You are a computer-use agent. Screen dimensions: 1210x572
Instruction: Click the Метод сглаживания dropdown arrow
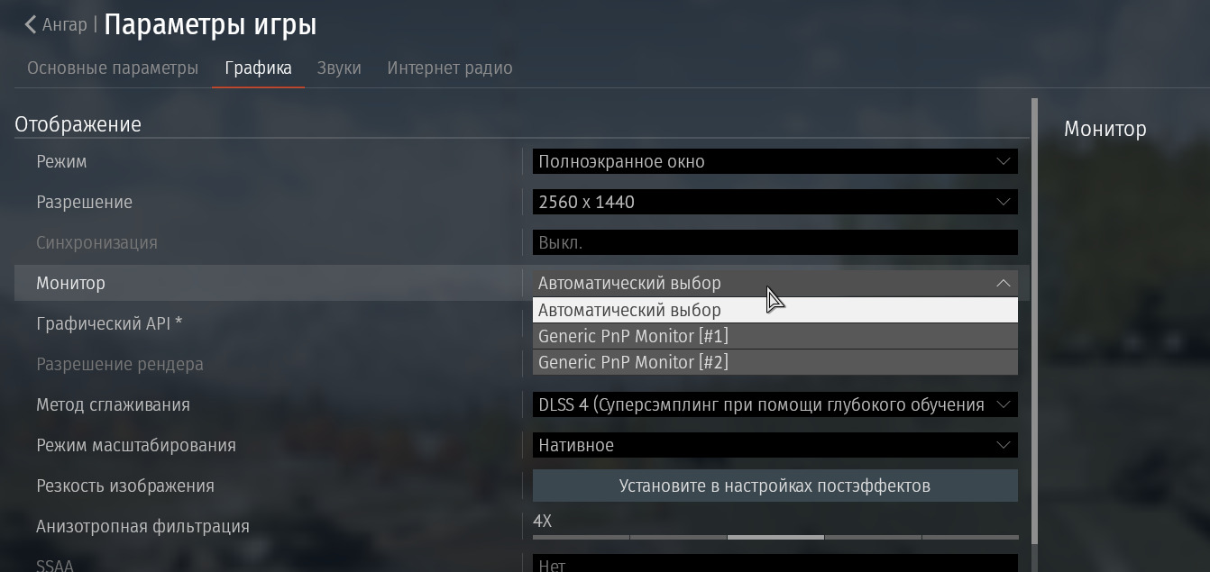pyautogui.click(x=1004, y=404)
